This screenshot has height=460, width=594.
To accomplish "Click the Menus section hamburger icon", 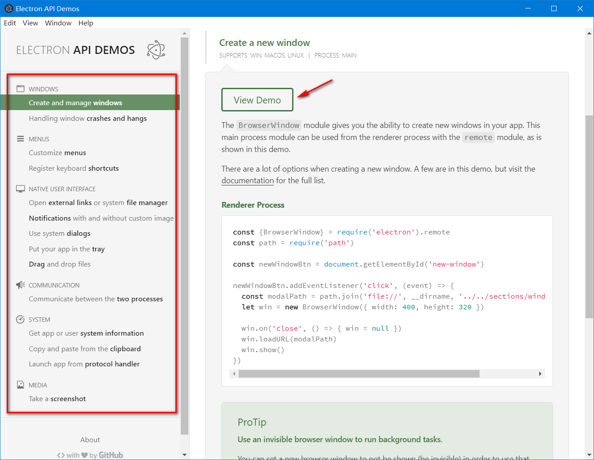I will point(20,139).
